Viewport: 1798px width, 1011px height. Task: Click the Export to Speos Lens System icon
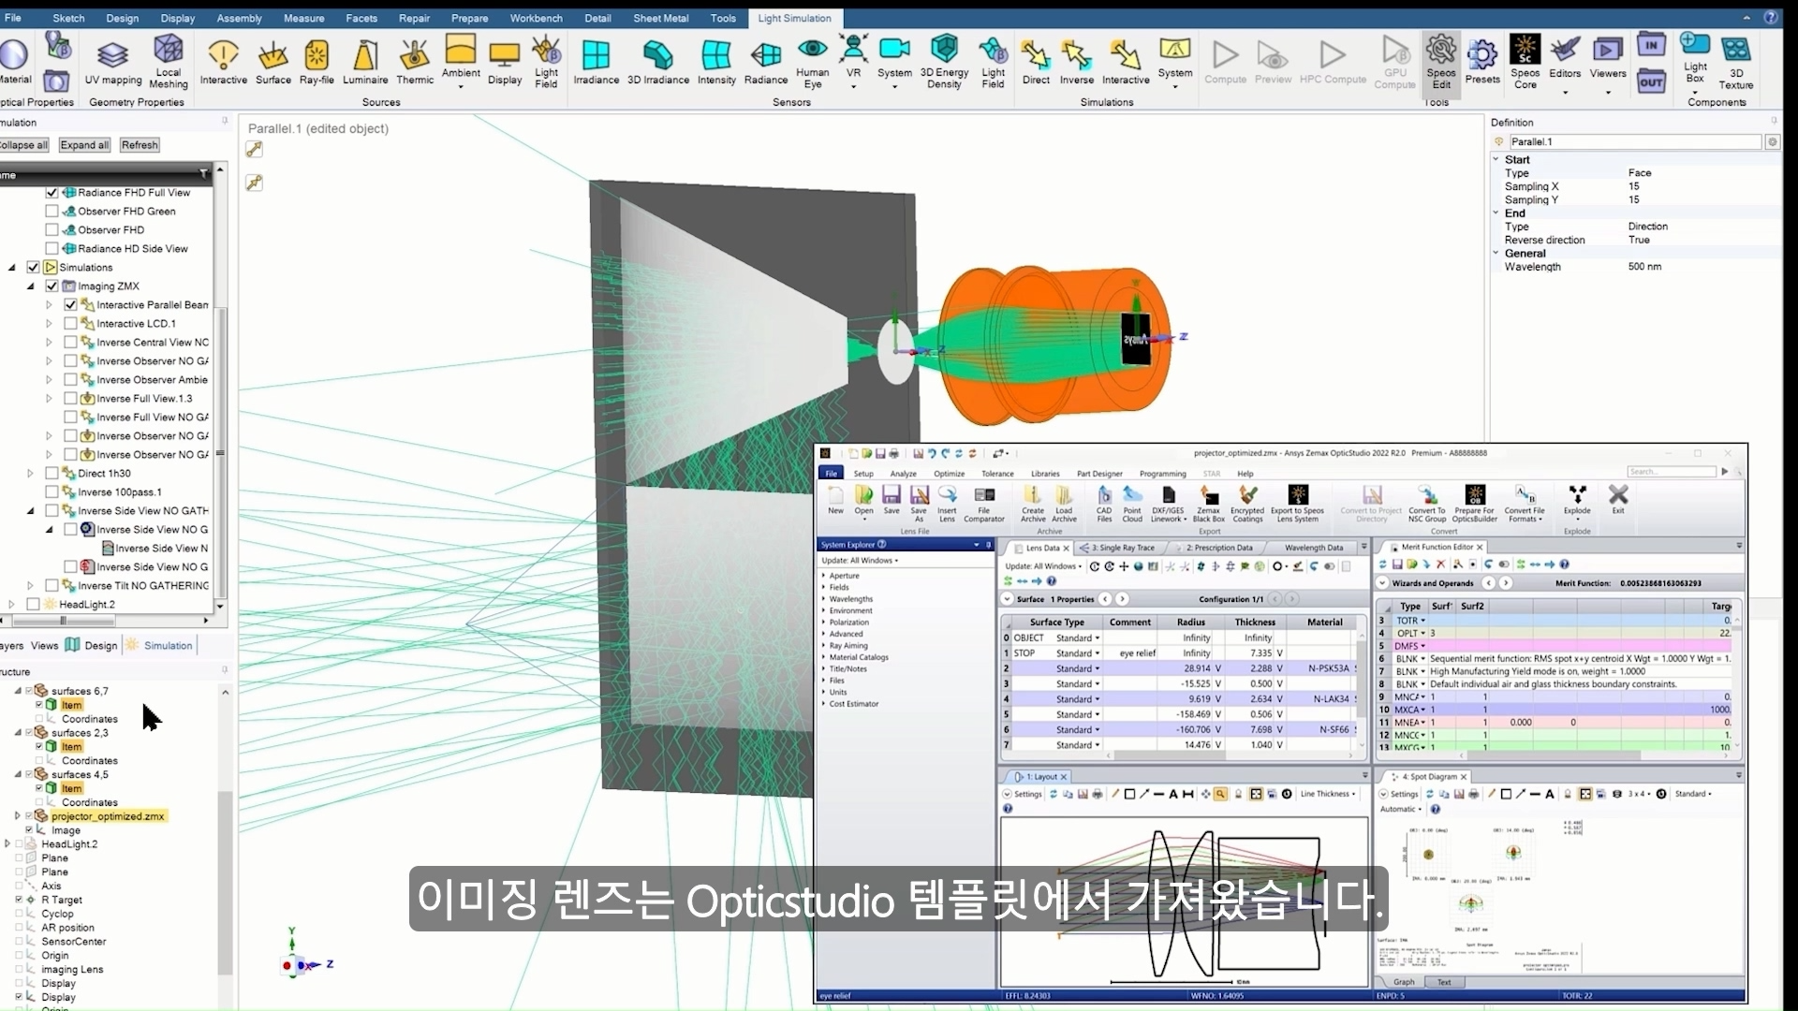[x=1299, y=503]
